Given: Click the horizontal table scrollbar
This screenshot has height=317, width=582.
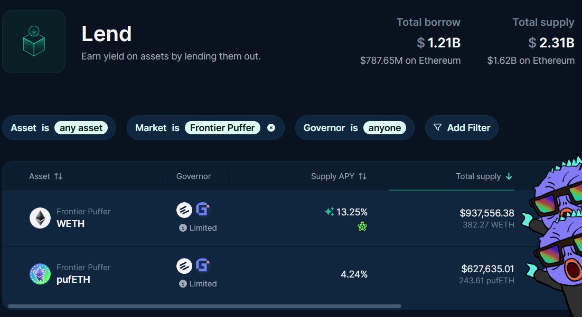Looking at the screenshot, I should click(x=204, y=306).
